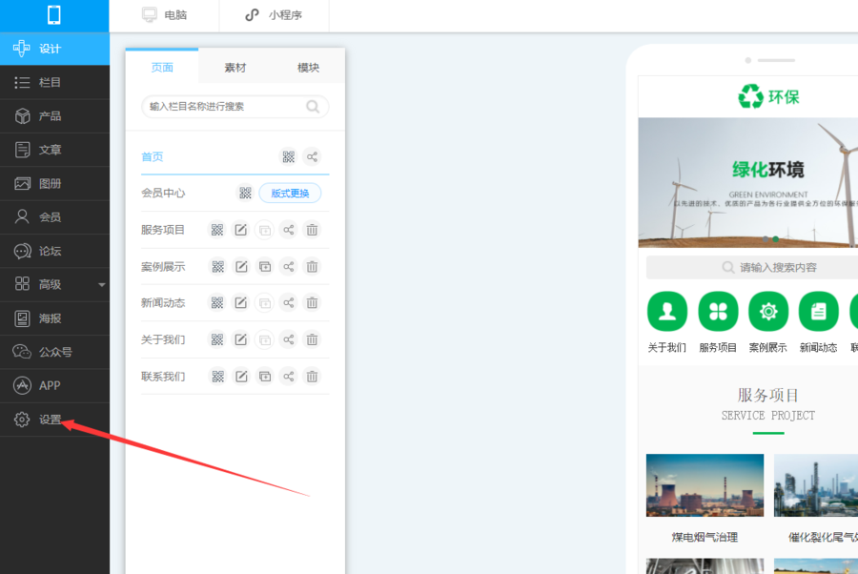The image size is (858, 574).
Task: Delete the 服务项目 page
Action: pos(312,230)
